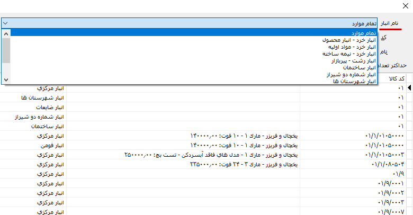Click the dropdown list scroll down arrow
The width and height of the screenshot is (413, 215).
(x=6, y=80)
